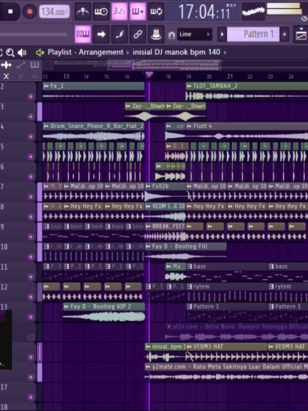Click the stamp tool icon
The width and height of the screenshot is (308, 411).
[x=156, y=34]
